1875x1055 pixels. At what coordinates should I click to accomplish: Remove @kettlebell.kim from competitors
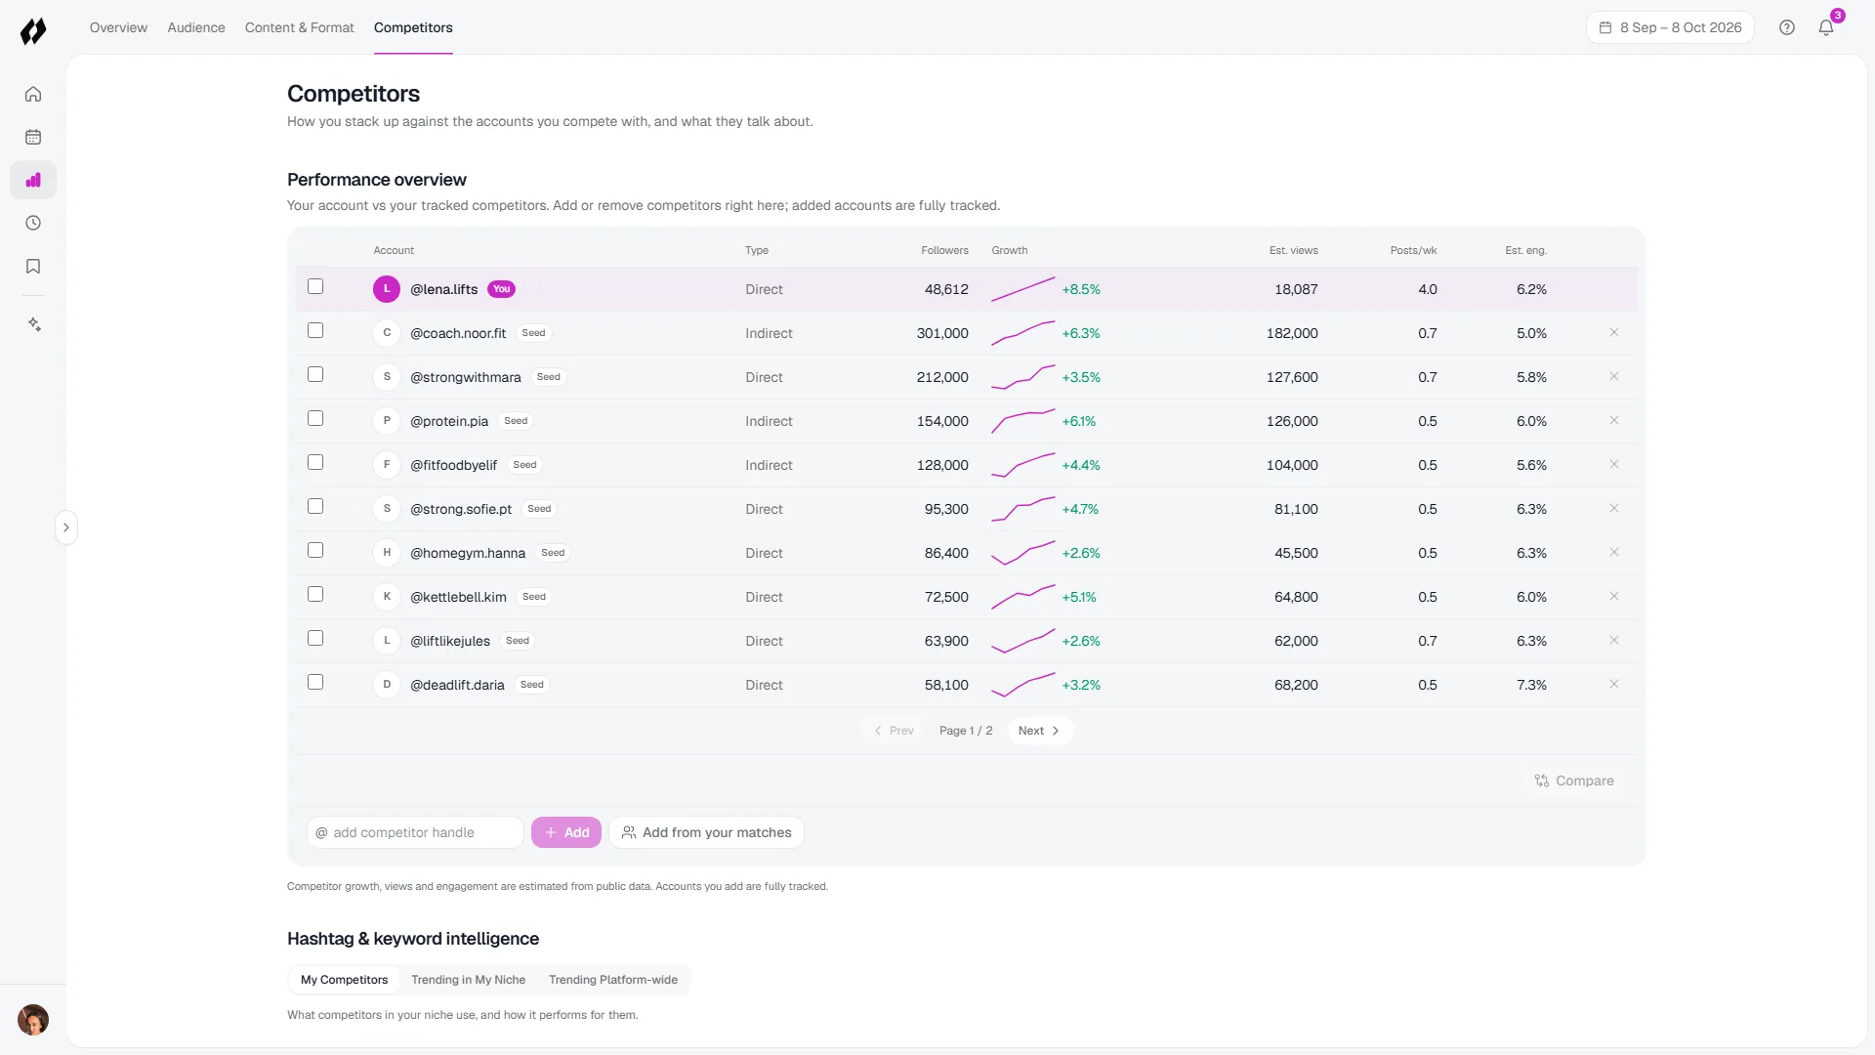1614,596
